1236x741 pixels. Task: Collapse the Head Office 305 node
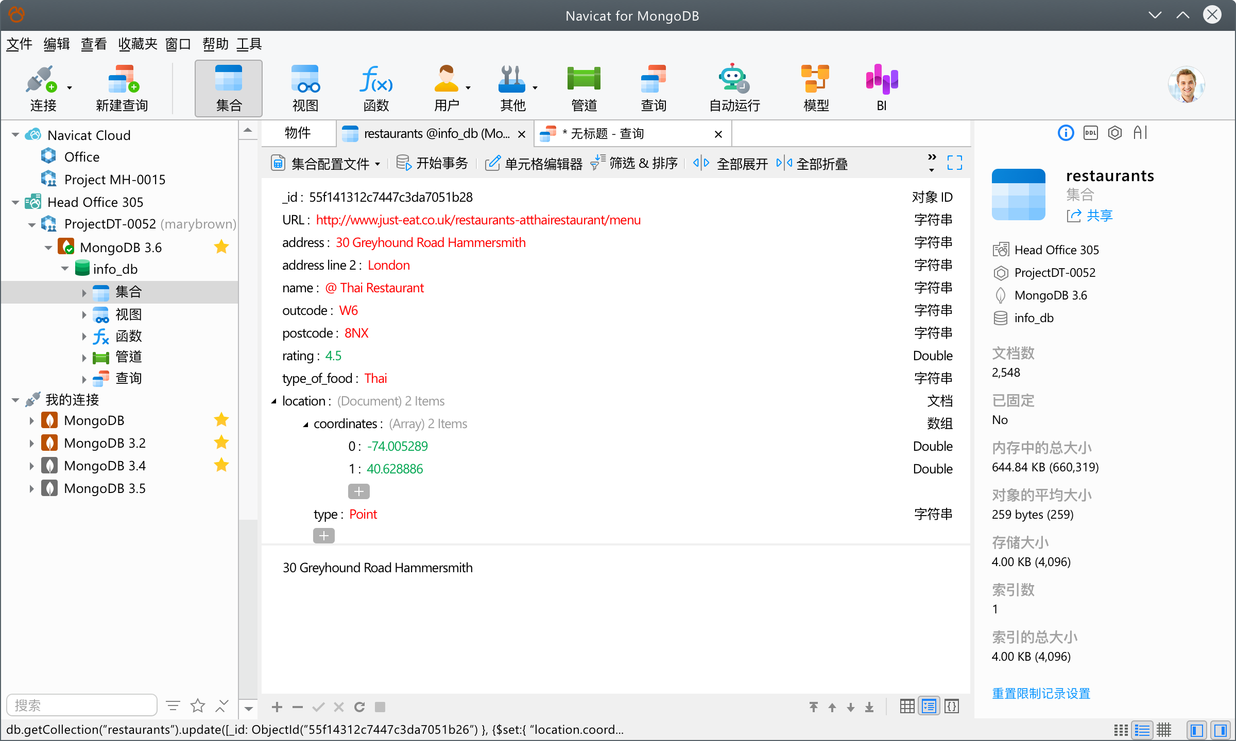[15, 202]
